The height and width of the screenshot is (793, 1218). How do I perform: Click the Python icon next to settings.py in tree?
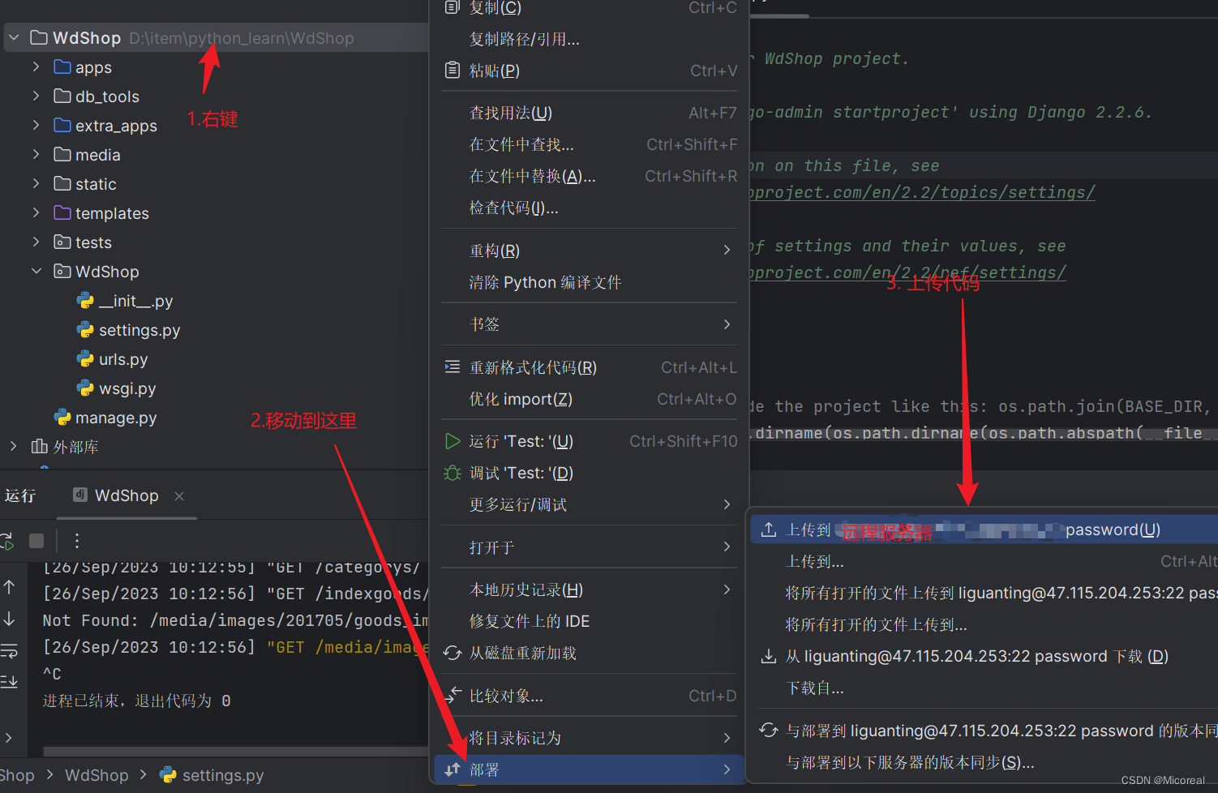[x=85, y=330]
